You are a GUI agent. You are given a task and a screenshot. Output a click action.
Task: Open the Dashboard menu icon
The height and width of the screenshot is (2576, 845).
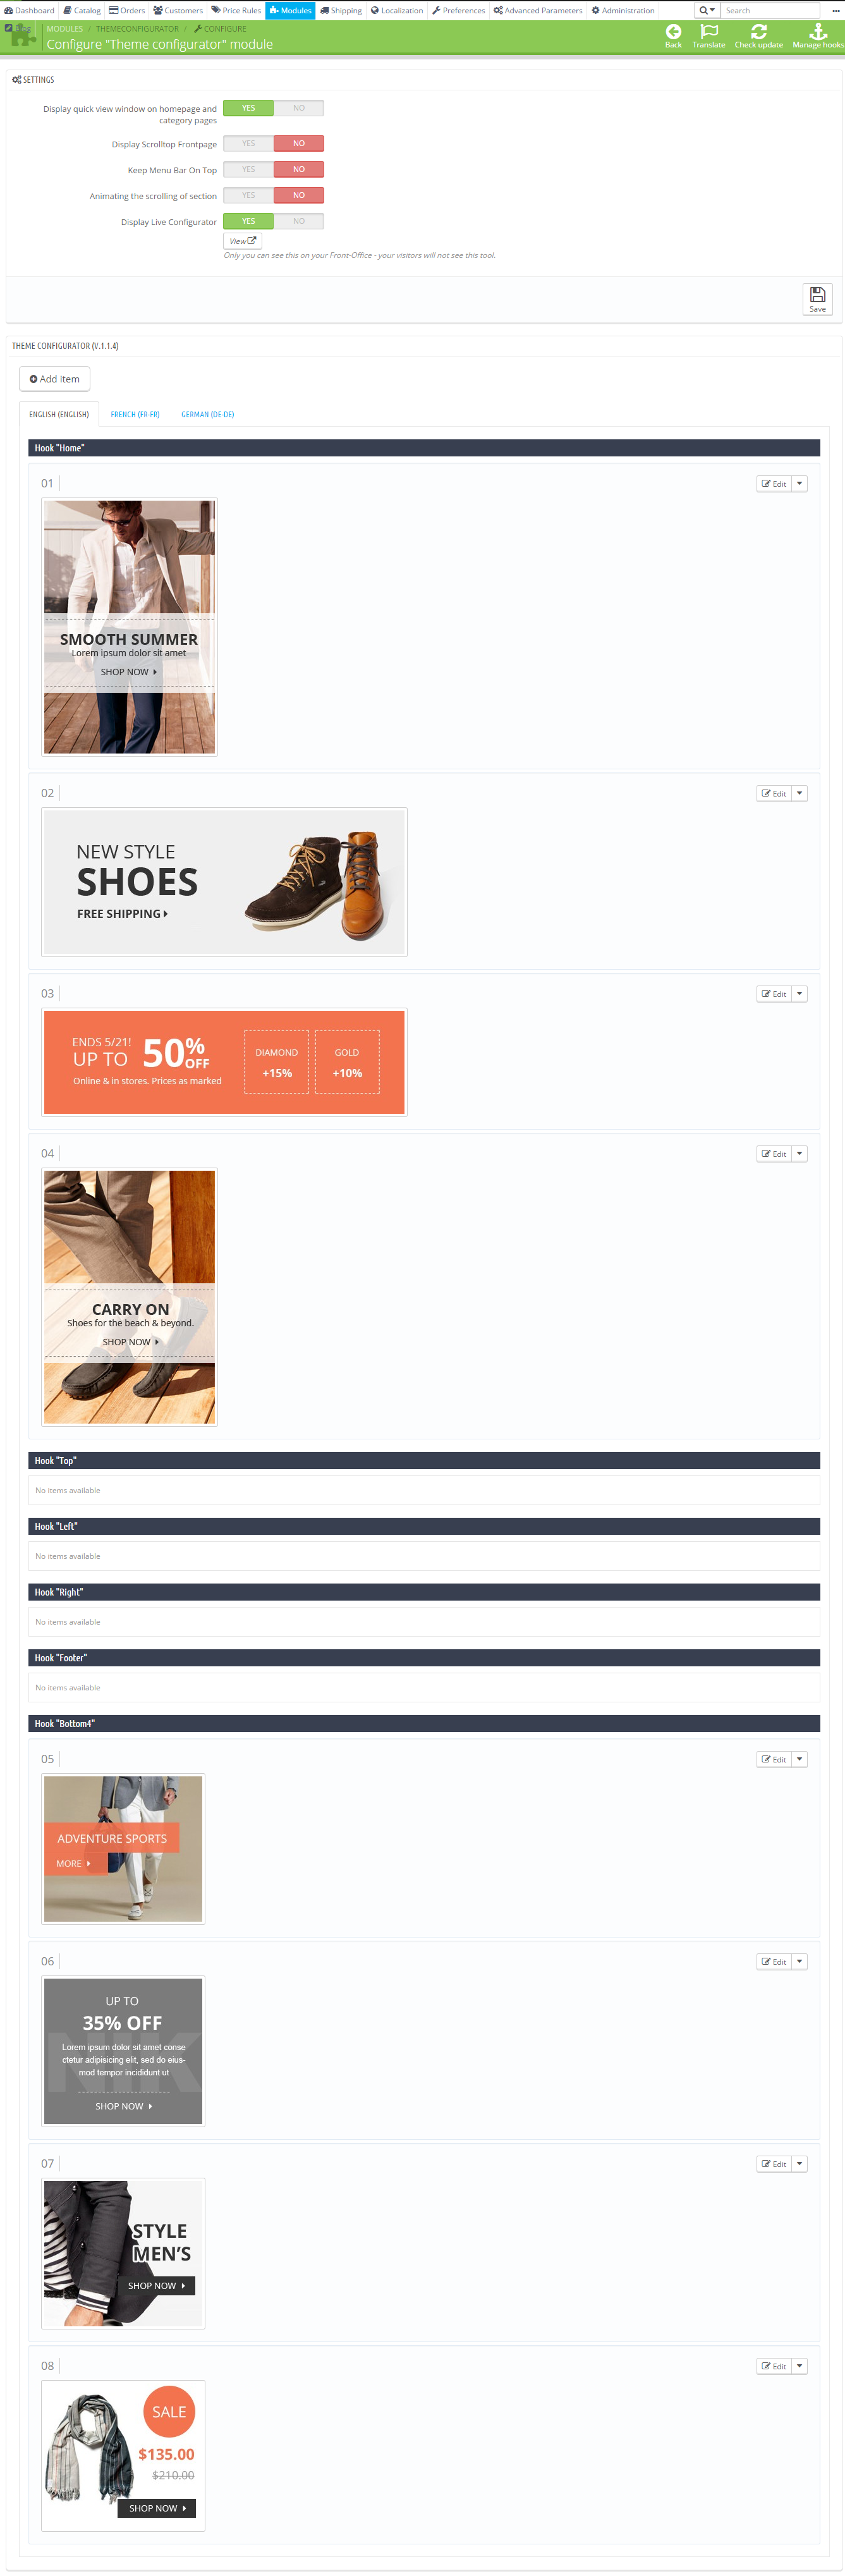pyautogui.click(x=9, y=10)
